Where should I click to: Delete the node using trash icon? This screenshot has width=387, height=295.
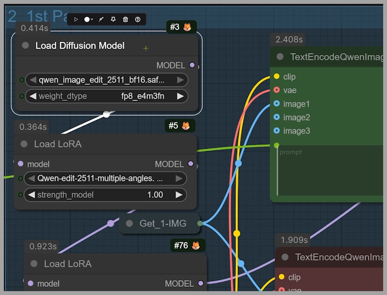click(x=125, y=19)
